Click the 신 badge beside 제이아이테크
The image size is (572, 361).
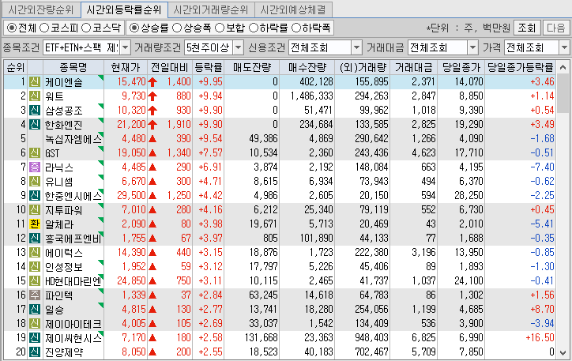[x=35, y=323]
